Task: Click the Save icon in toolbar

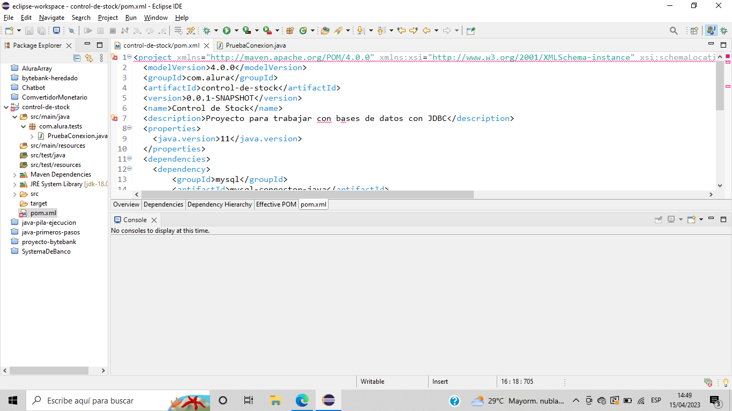Action: (29, 31)
